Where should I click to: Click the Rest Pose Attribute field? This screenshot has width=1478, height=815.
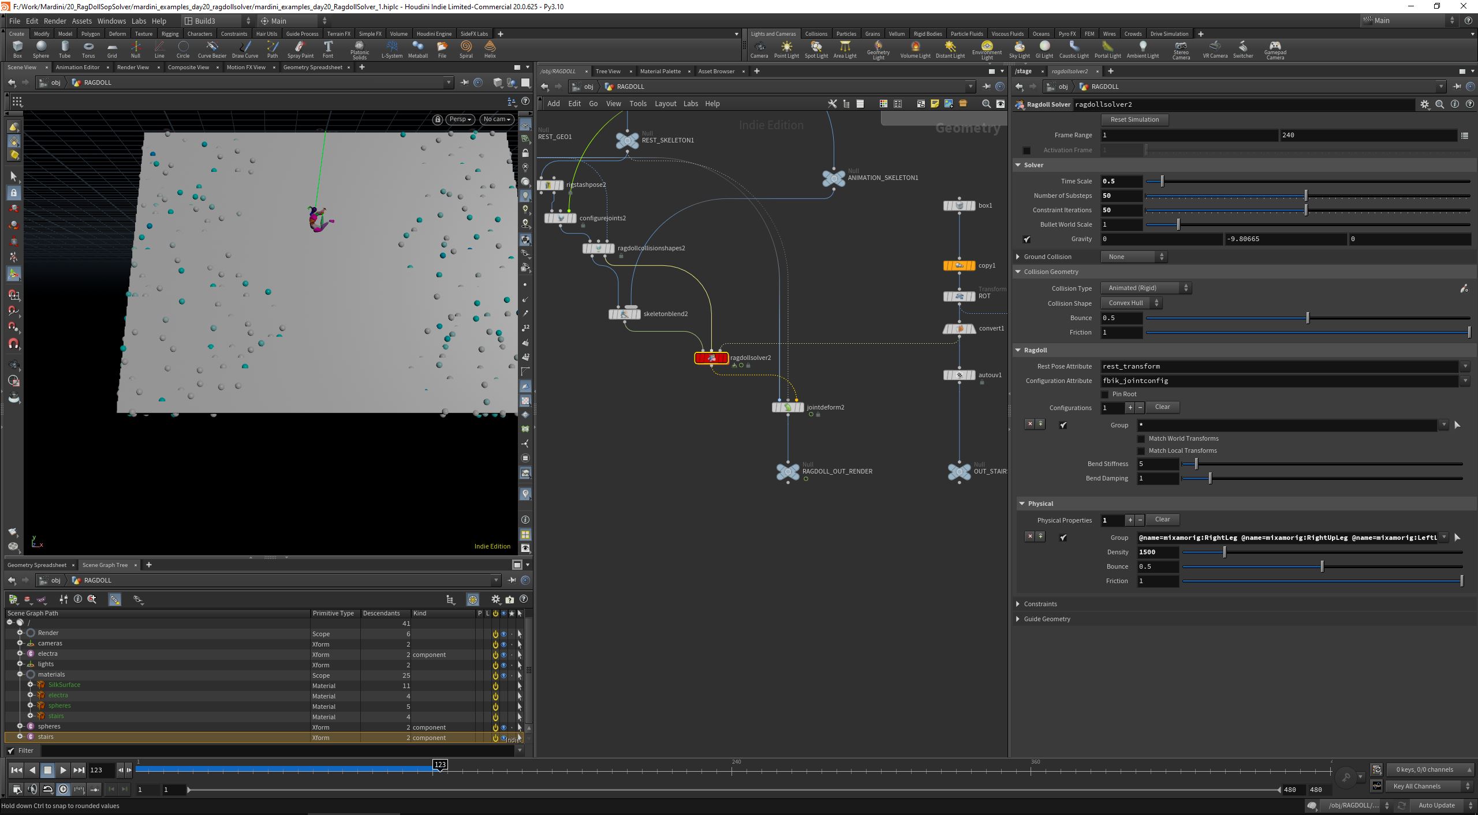tap(1279, 366)
